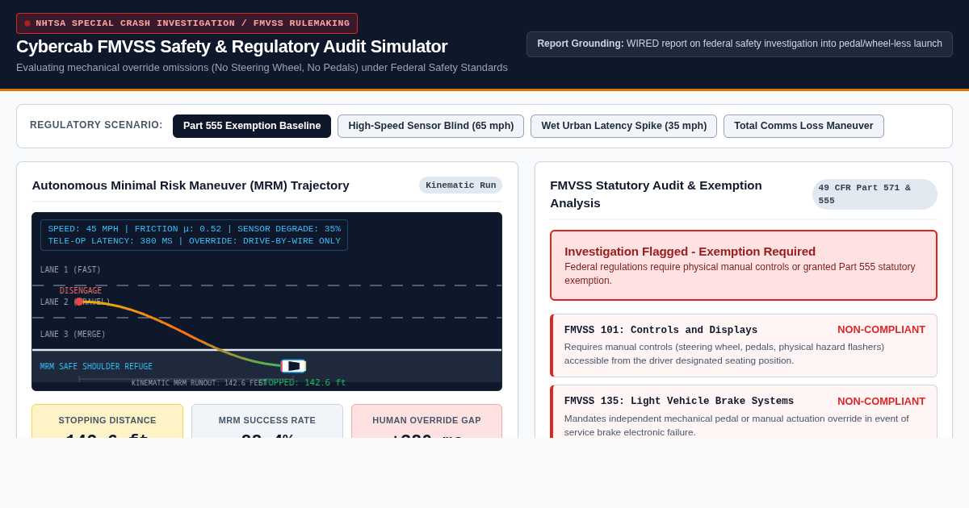The image size is (969, 508).
Task: Click the Investigation Flagged exemption alert
Action: 744,265
